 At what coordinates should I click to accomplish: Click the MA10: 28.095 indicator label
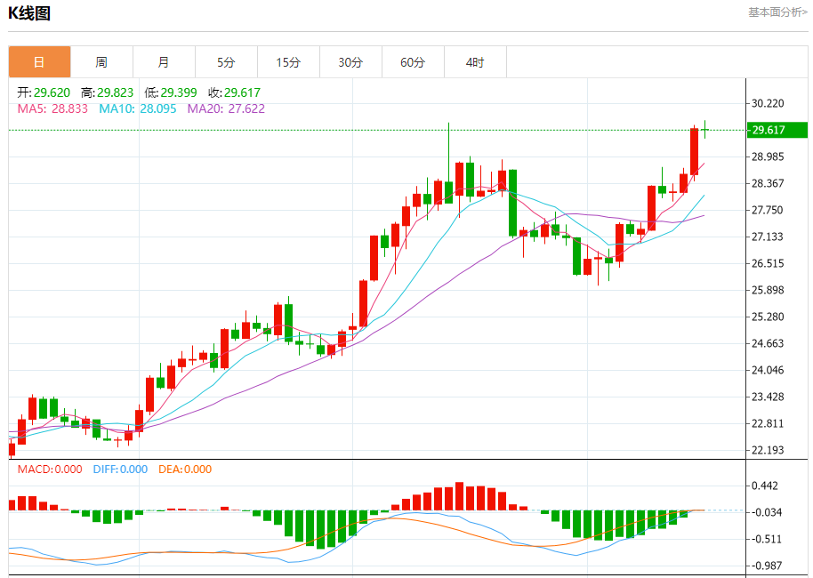pos(138,108)
